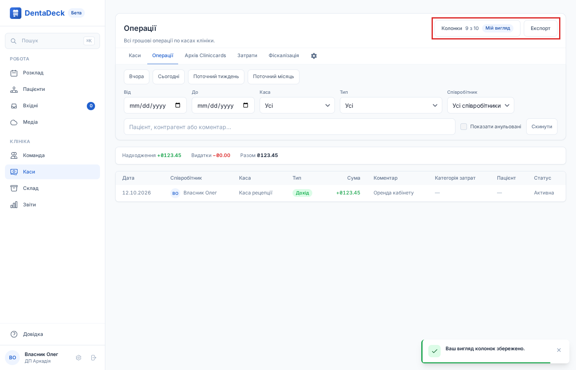Open the Колонки column chooser

click(477, 28)
